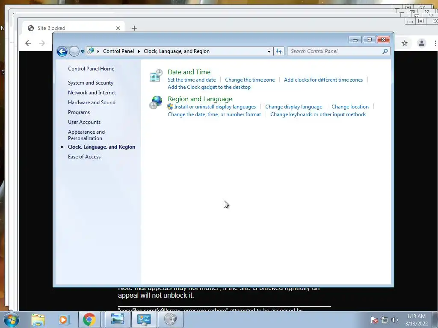438x328 pixels.
Task: Click Change keyboards or other input methods
Action: pos(318,114)
